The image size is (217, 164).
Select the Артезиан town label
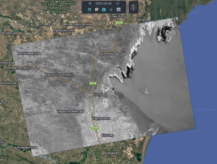point(107,54)
